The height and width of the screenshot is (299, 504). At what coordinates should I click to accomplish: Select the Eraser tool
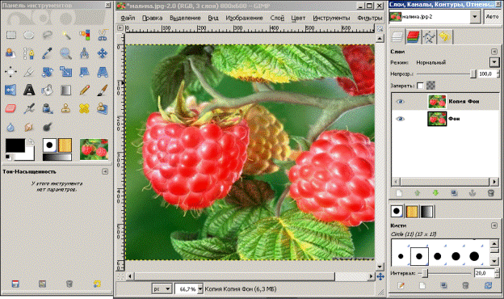[10, 108]
